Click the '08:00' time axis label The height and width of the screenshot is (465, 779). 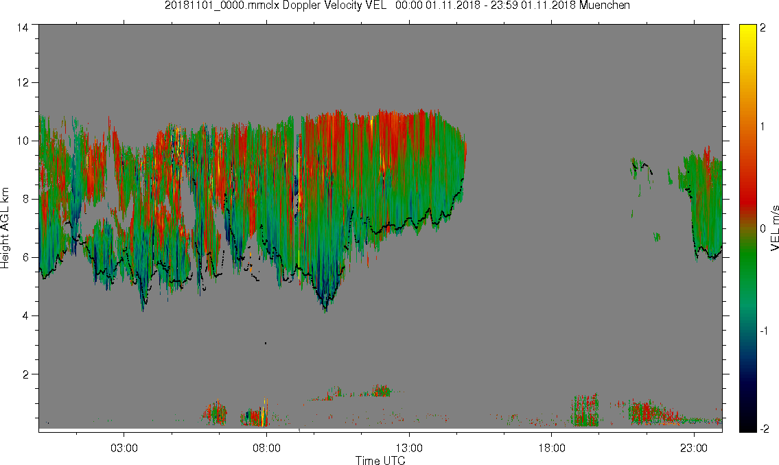click(x=266, y=448)
